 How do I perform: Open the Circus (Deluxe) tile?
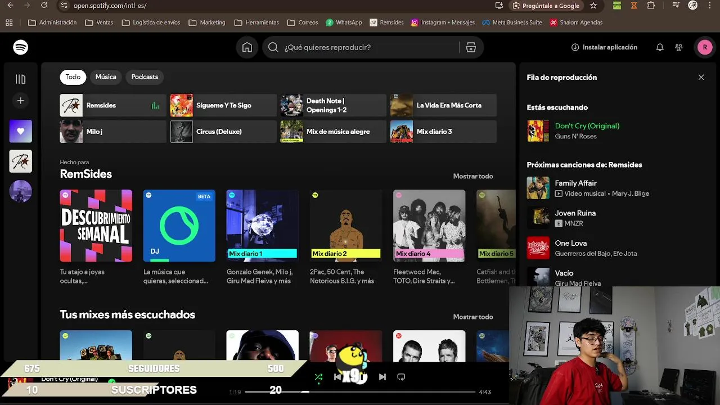coord(223,132)
